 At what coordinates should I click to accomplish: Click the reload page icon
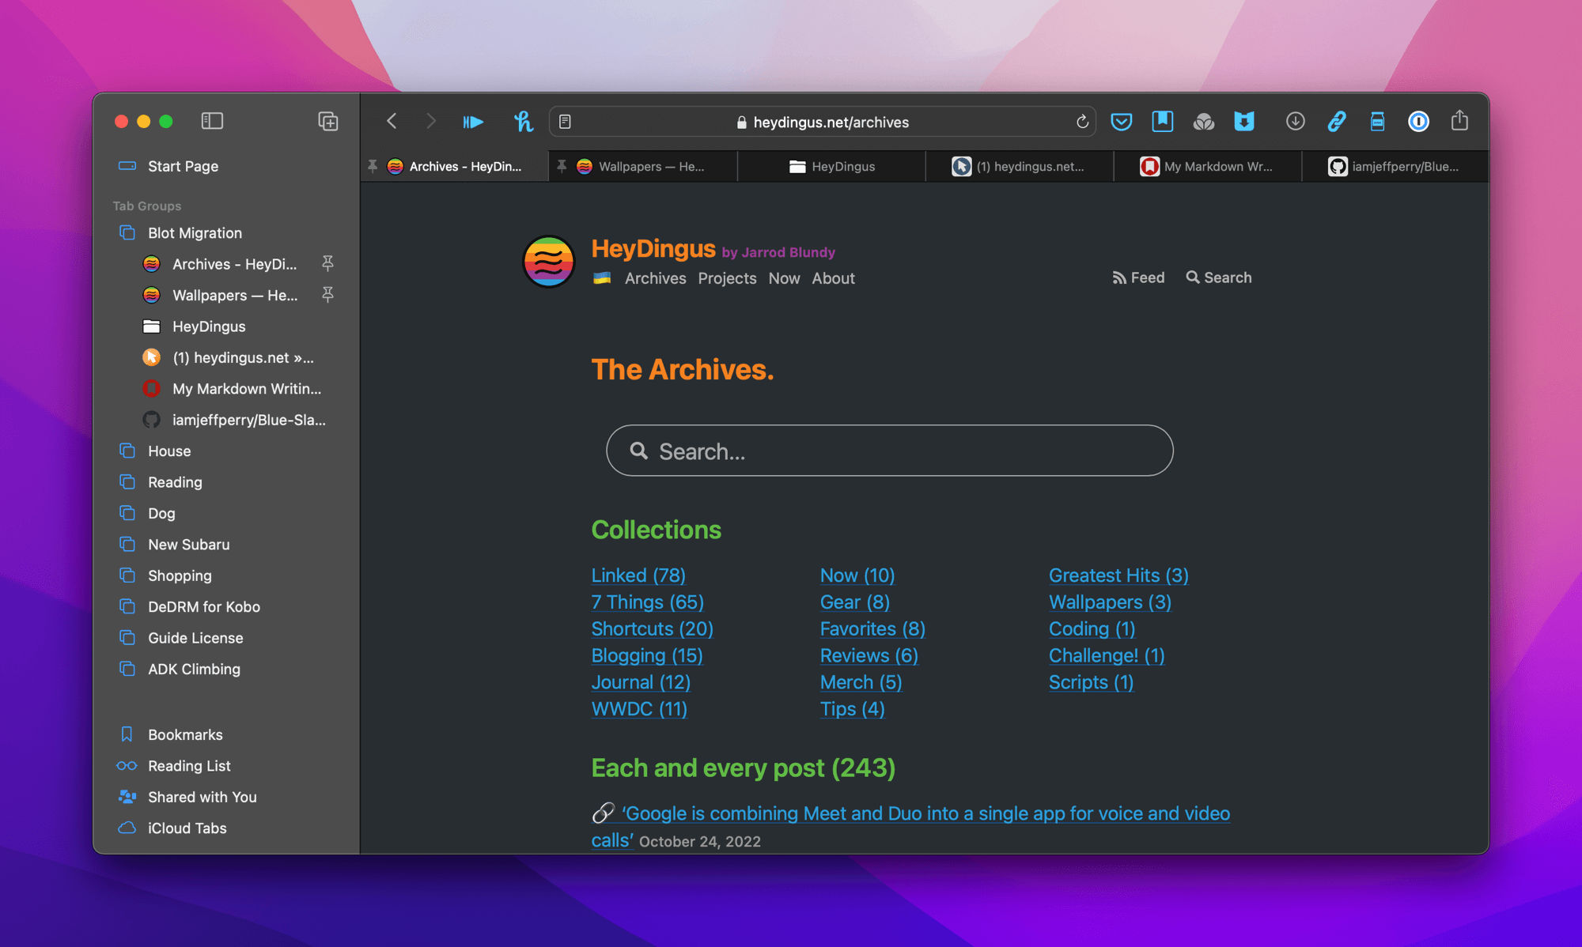click(1082, 122)
